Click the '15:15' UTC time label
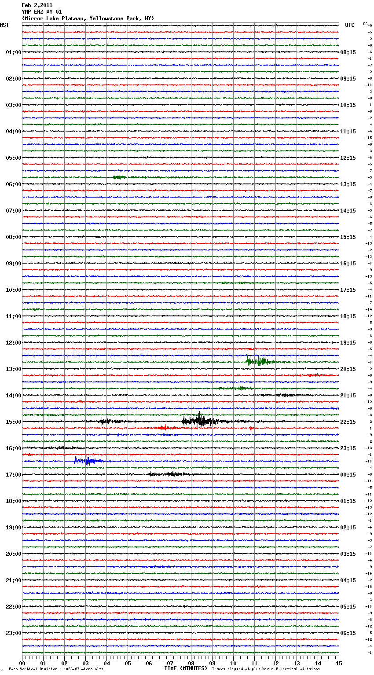 point(348,237)
